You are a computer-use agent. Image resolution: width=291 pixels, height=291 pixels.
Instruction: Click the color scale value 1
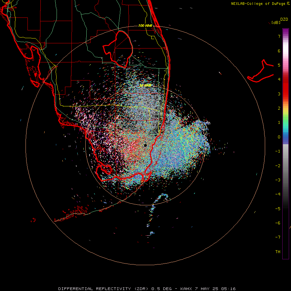279,123
